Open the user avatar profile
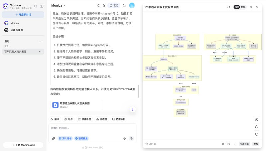Viewport: 266px width, 151px height. [132, 5]
